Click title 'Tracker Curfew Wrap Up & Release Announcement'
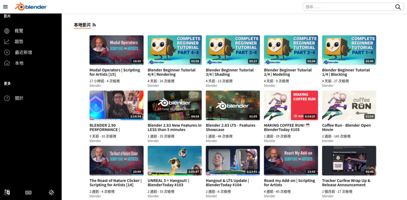 [x=346, y=183]
